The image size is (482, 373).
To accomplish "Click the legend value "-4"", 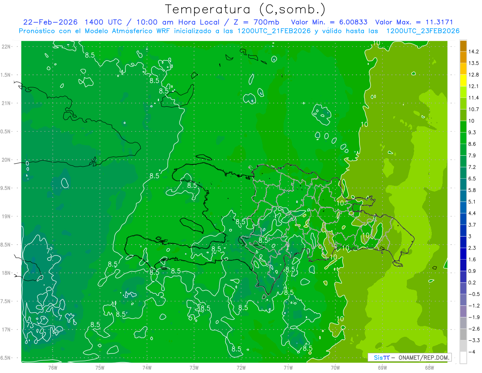I will 472,352.
